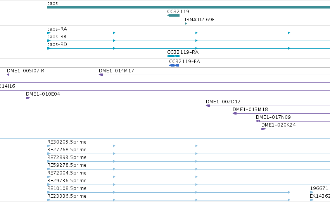This screenshot has height=202, width=330.
Task: Select the caps-RD transcript label
Action: point(57,45)
